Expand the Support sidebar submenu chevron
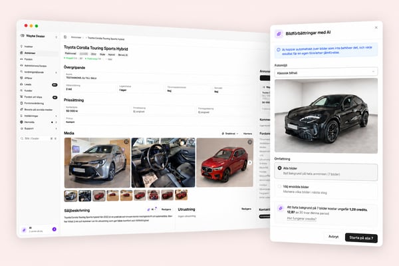399x266 pixels. coord(56,129)
